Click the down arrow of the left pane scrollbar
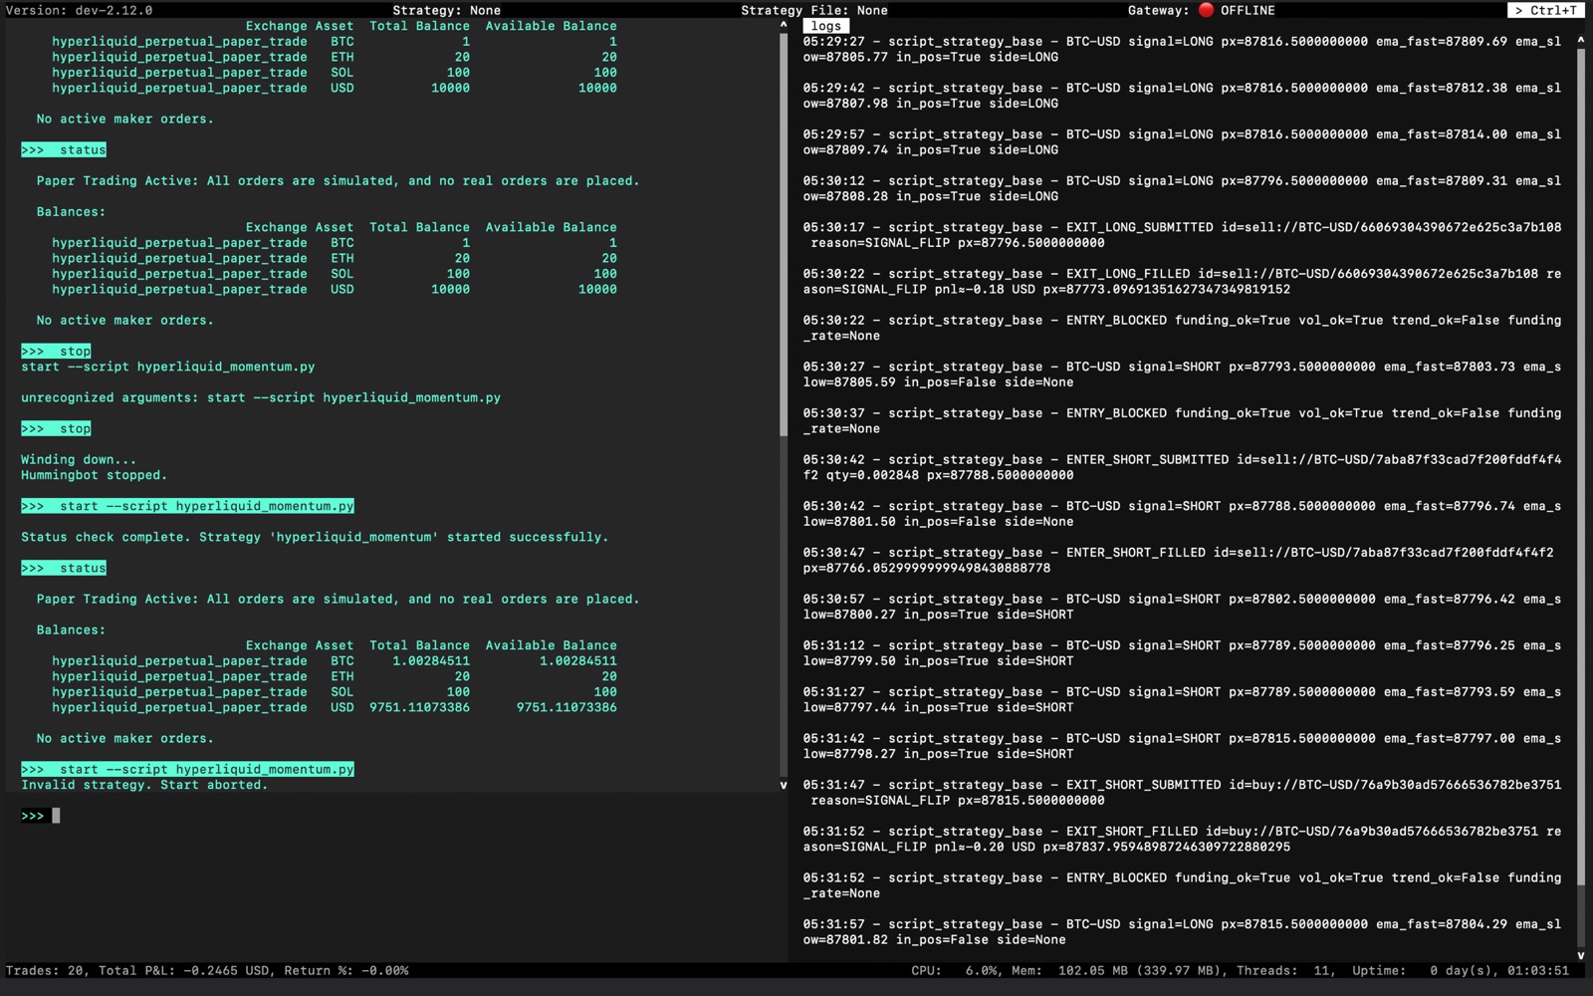Screen dimensions: 1593x996 784,785
